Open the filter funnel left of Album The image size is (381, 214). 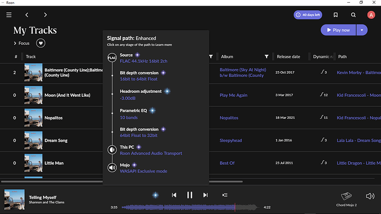[x=211, y=56]
